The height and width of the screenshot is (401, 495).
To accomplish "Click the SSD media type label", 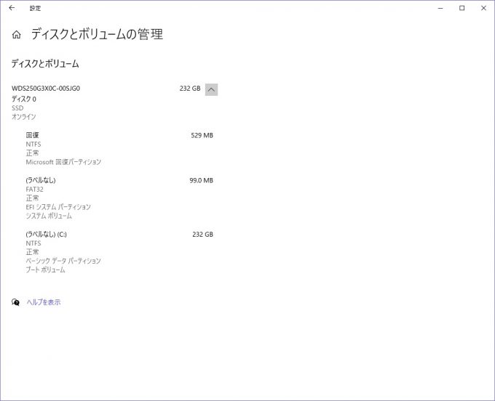I will point(17,108).
